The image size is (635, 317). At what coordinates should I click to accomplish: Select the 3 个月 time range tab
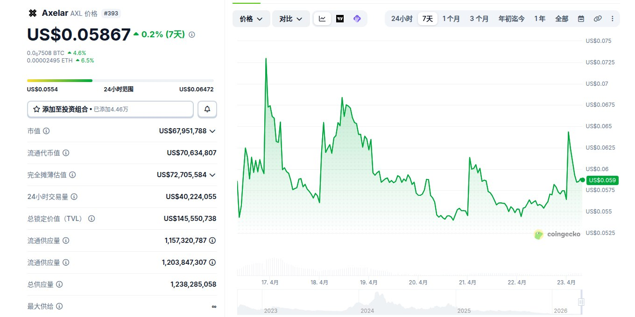coord(479,19)
